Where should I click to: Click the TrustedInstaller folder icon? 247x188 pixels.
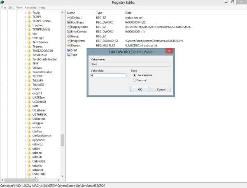[x=29, y=72]
